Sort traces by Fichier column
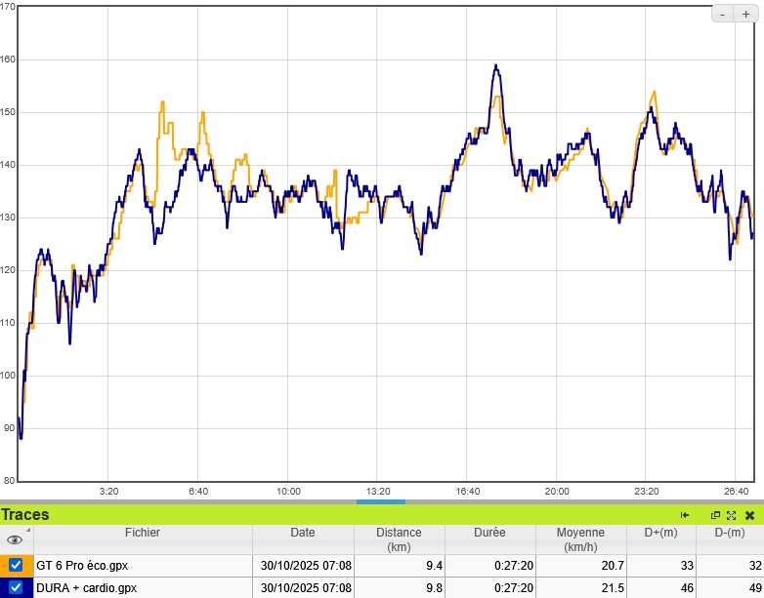 click(142, 533)
